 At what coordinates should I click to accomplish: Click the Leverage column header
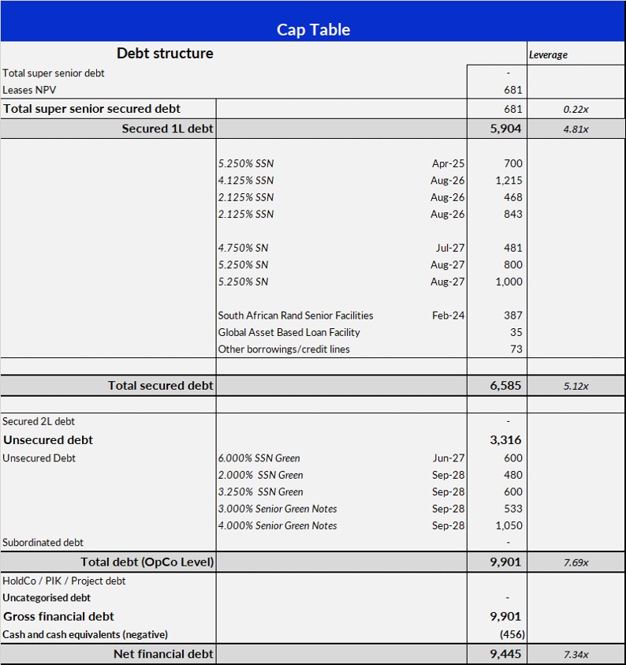click(x=548, y=55)
